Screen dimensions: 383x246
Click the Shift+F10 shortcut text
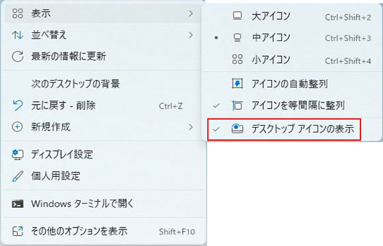point(177,232)
